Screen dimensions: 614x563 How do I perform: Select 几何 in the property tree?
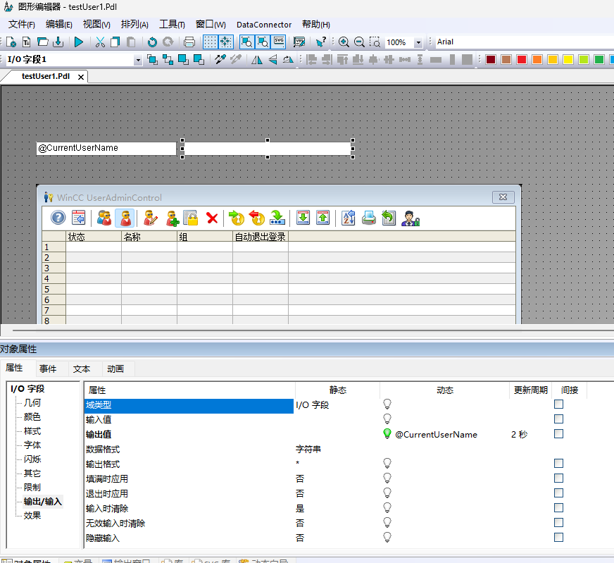(32, 403)
